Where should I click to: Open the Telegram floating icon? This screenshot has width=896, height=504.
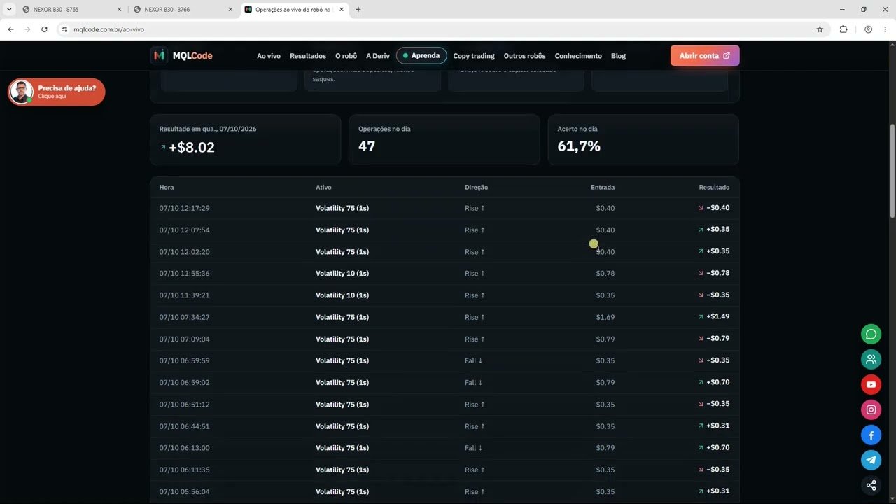(871, 460)
